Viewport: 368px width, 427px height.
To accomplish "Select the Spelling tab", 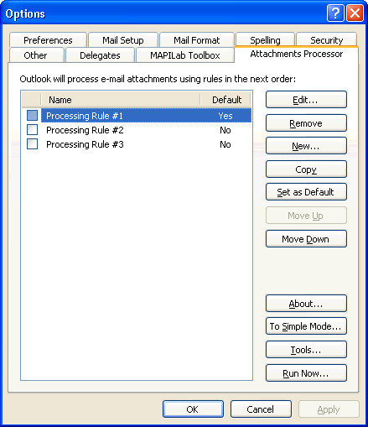I will coord(265,40).
